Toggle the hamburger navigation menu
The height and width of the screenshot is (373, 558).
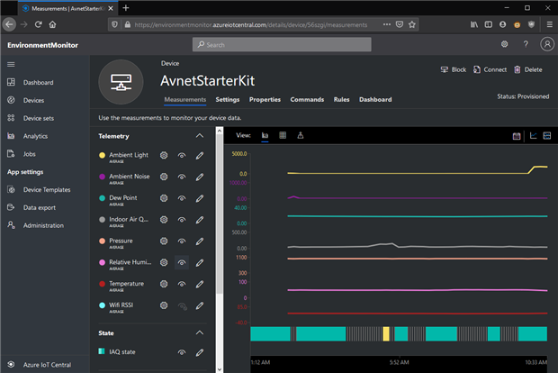pos(12,64)
